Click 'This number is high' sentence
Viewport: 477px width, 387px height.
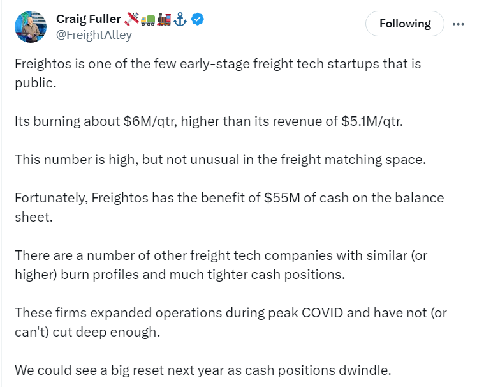click(220, 160)
